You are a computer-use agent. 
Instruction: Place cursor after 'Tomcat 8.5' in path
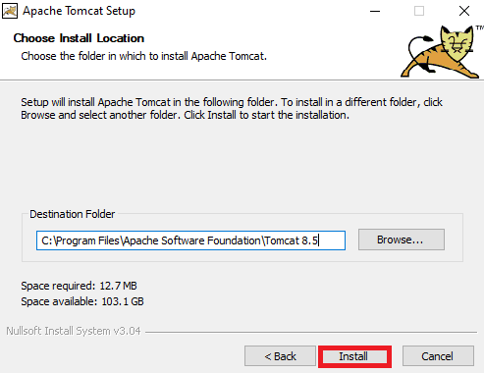pyautogui.click(x=319, y=240)
